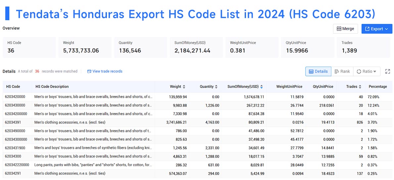
Task: Click overview Trades card 1,389
Action: pos(363,47)
